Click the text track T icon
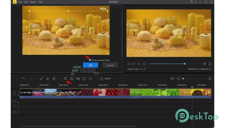Screen dimensions: 225x128 (x=14, y=107)
